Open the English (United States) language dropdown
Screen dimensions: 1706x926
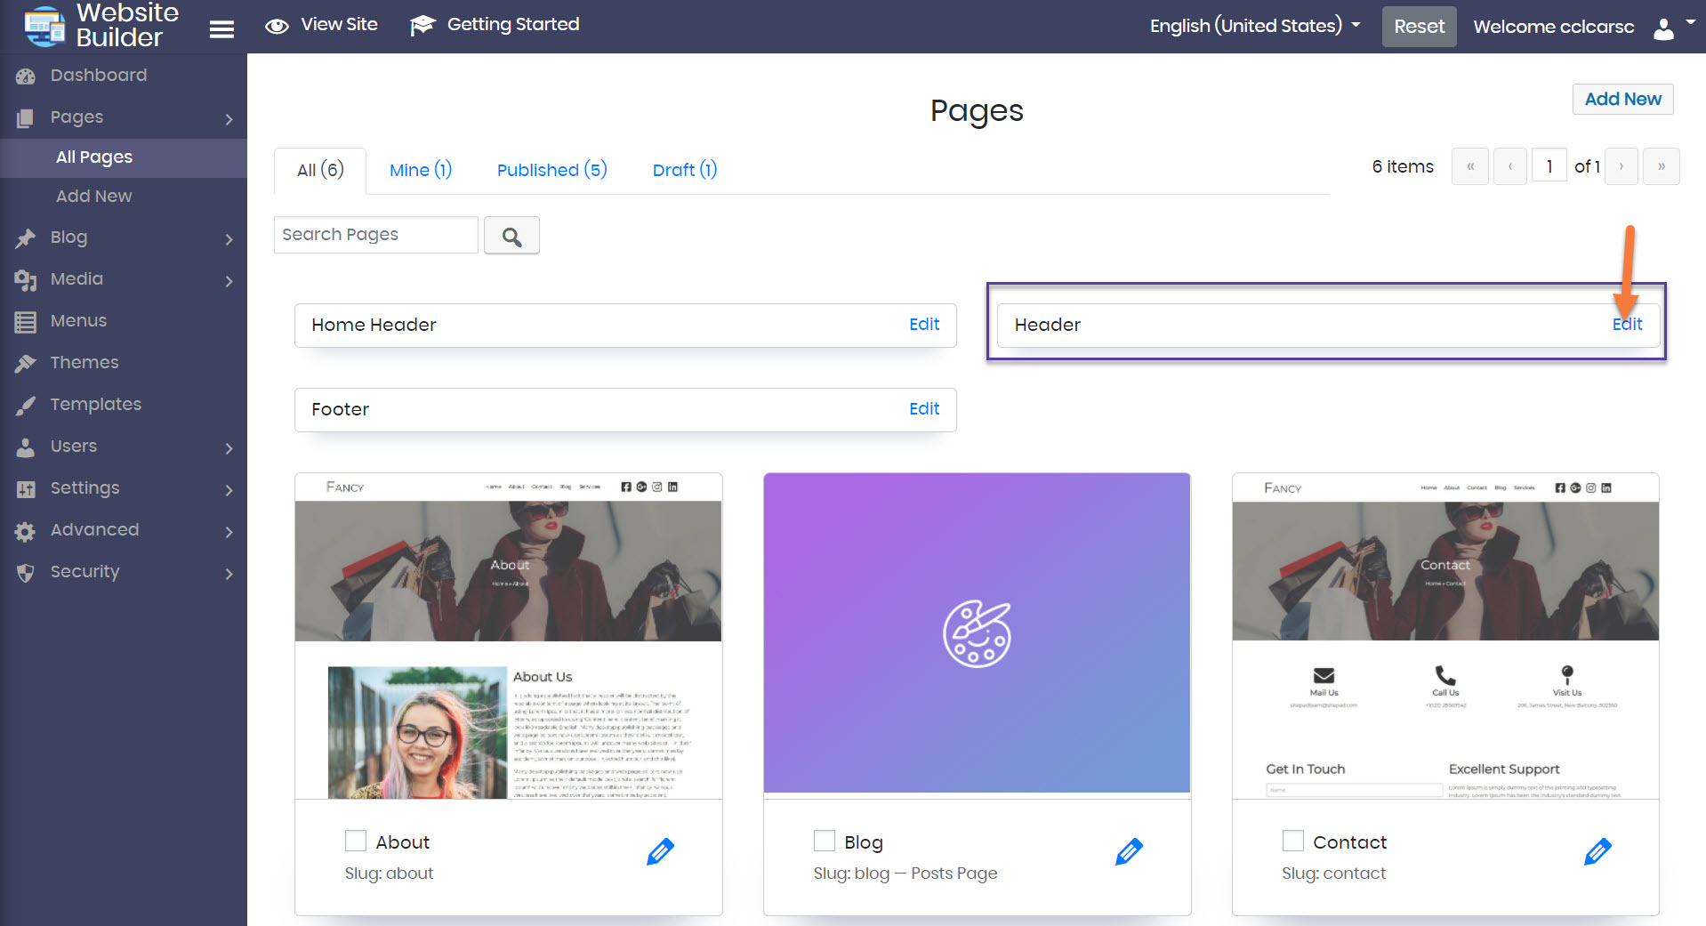click(x=1254, y=26)
